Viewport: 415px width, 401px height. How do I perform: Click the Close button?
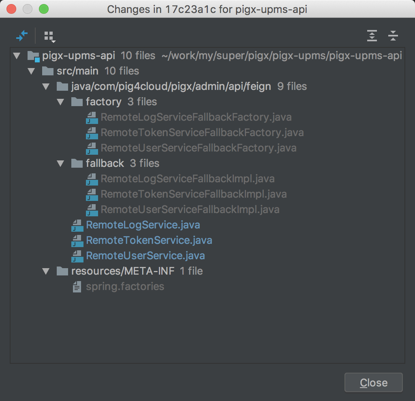point(373,382)
